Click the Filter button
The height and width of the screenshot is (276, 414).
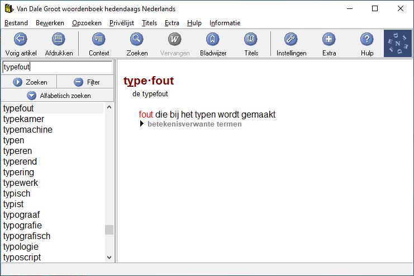tap(85, 82)
